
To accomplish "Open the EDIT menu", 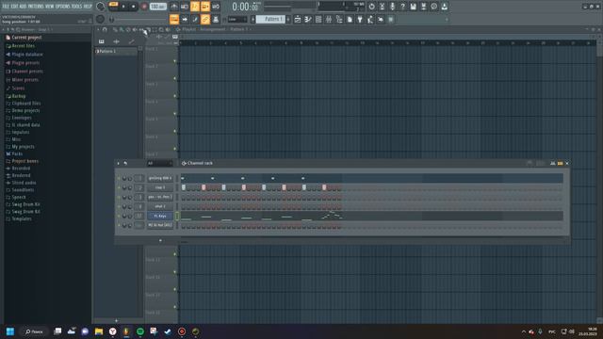I will pos(14,7).
